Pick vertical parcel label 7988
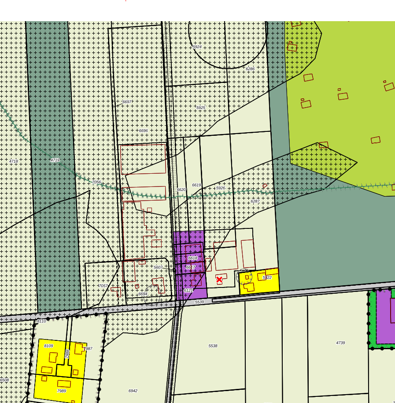 67,354
